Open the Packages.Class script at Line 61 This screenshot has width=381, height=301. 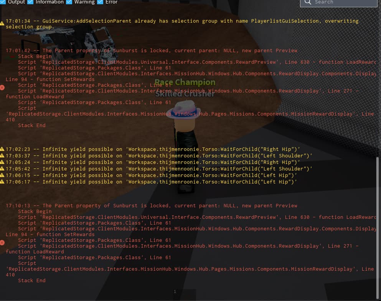[x=96, y=68]
